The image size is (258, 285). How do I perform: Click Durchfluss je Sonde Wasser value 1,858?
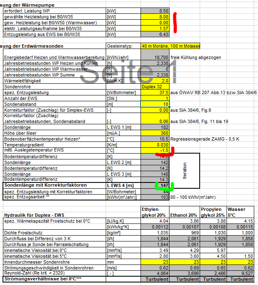click(x=240, y=244)
